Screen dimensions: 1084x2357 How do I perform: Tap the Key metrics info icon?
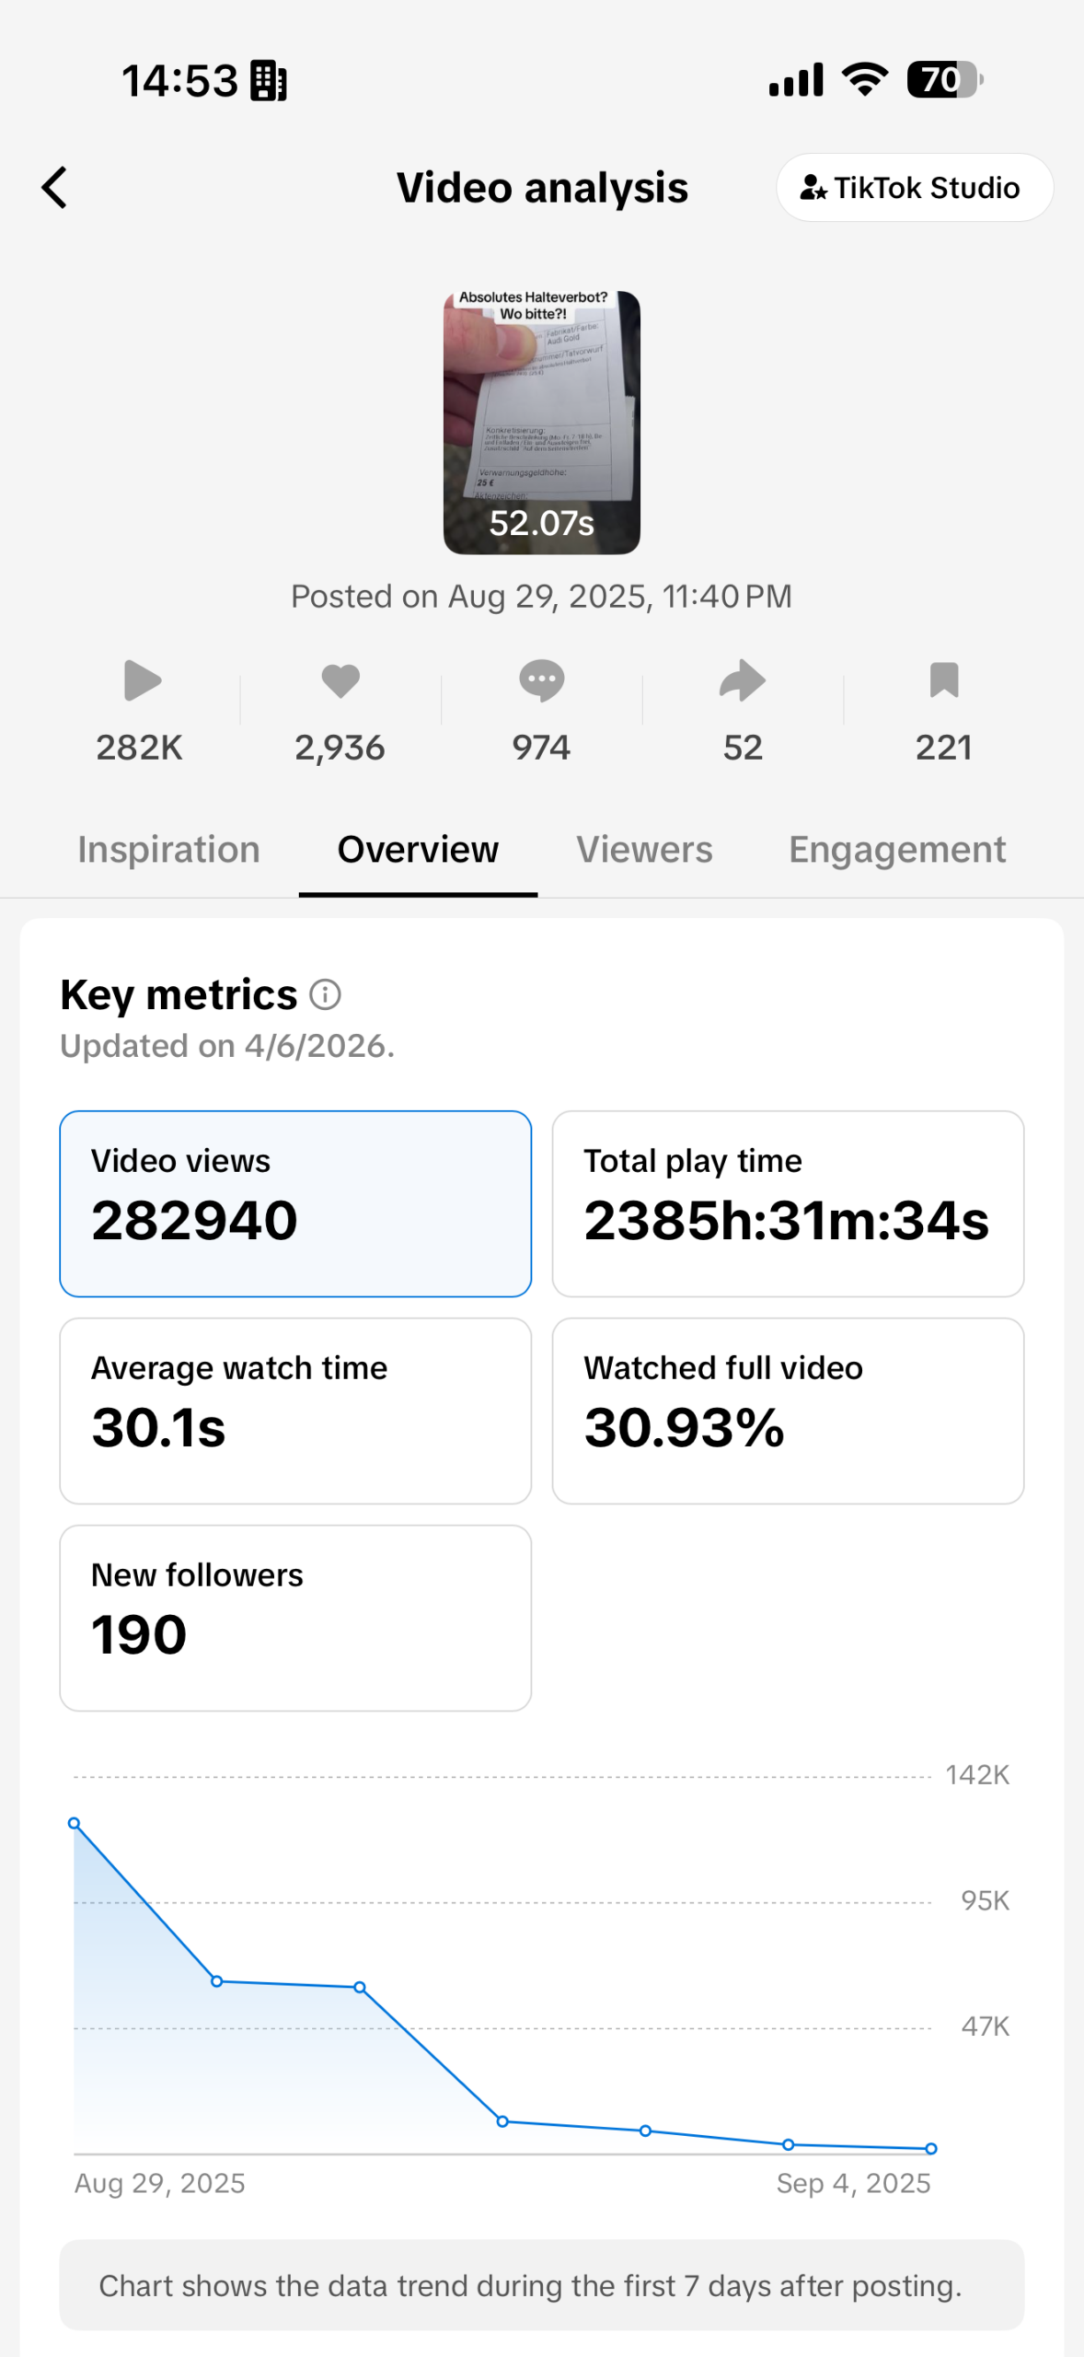[325, 994]
